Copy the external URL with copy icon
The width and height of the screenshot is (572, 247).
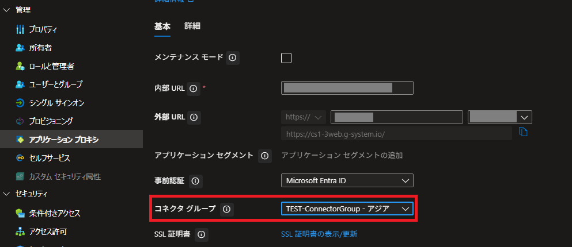click(523, 132)
